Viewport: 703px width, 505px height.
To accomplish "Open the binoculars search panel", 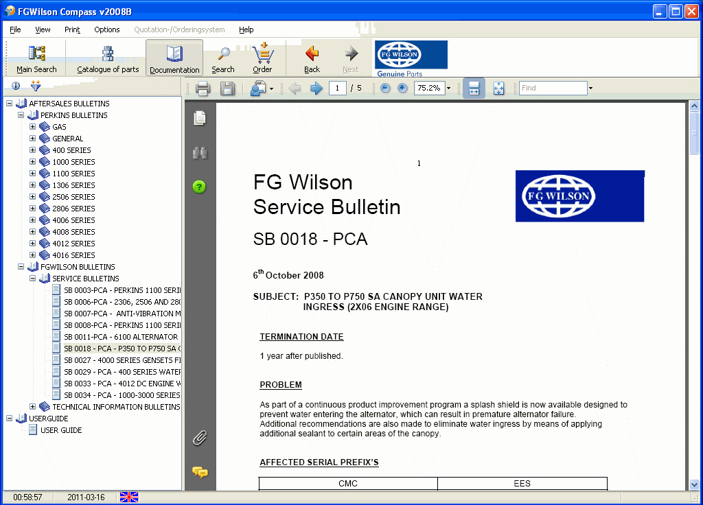I will 200,153.
